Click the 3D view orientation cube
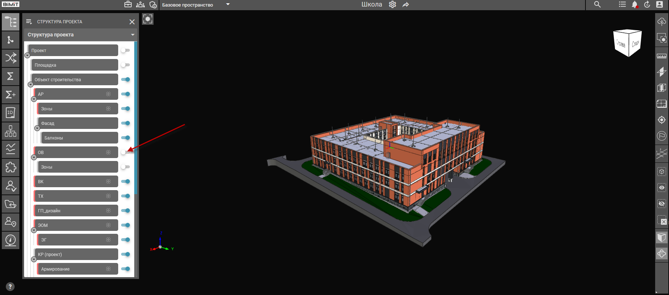669x295 pixels. coord(627,43)
